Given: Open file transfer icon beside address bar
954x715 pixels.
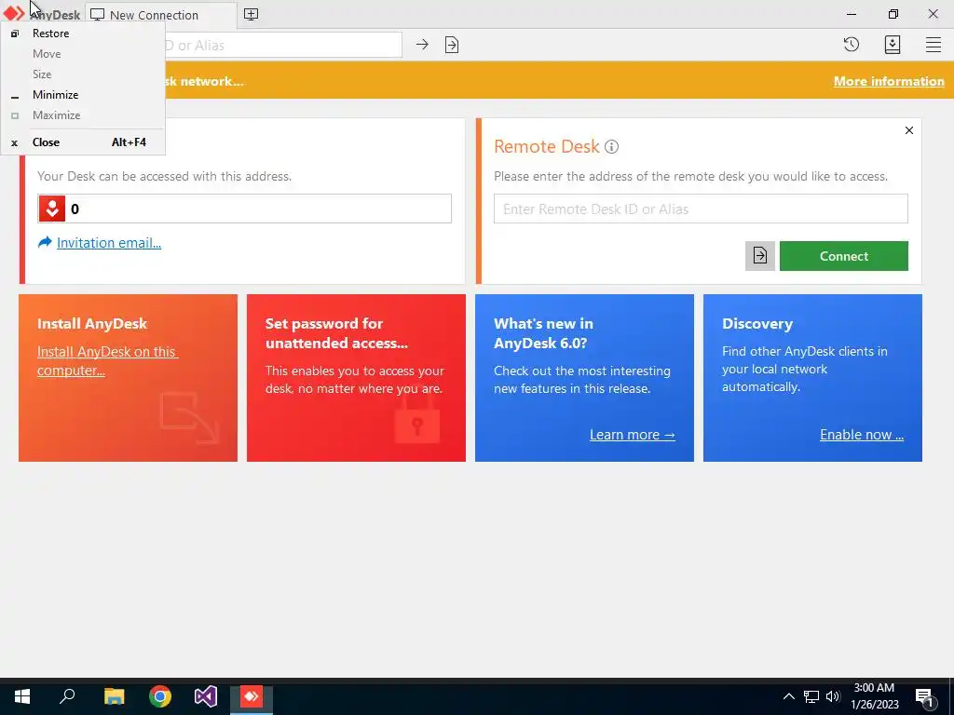Looking at the screenshot, I should pyautogui.click(x=452, y=45).
